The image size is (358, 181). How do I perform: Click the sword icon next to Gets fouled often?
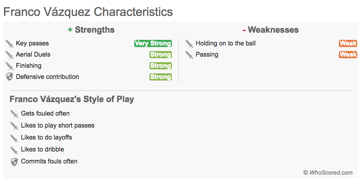pos(14,114)
